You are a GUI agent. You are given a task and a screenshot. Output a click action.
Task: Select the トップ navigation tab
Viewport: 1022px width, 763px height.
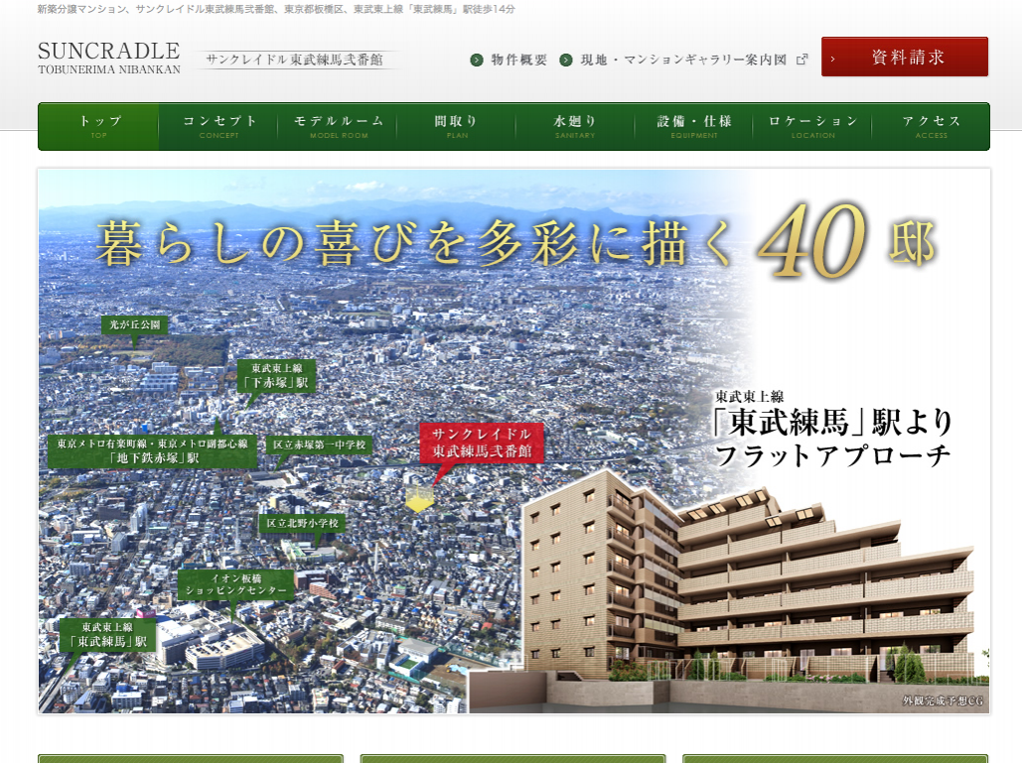click(x=99, y=126)
